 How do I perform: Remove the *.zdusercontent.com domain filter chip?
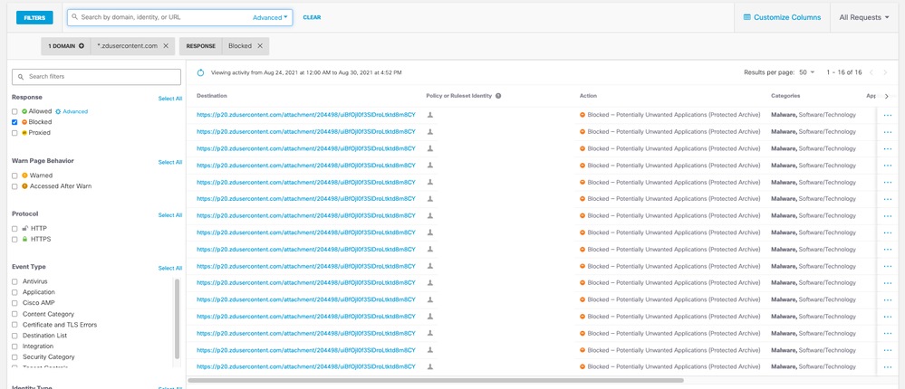tap(166, 45)
